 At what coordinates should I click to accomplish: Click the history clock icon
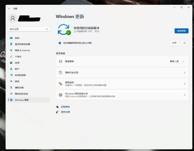click(x=61, y=72)
